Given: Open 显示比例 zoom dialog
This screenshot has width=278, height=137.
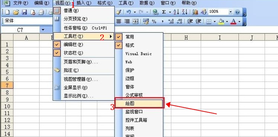Looking at the screenshot, I should 84,96.
